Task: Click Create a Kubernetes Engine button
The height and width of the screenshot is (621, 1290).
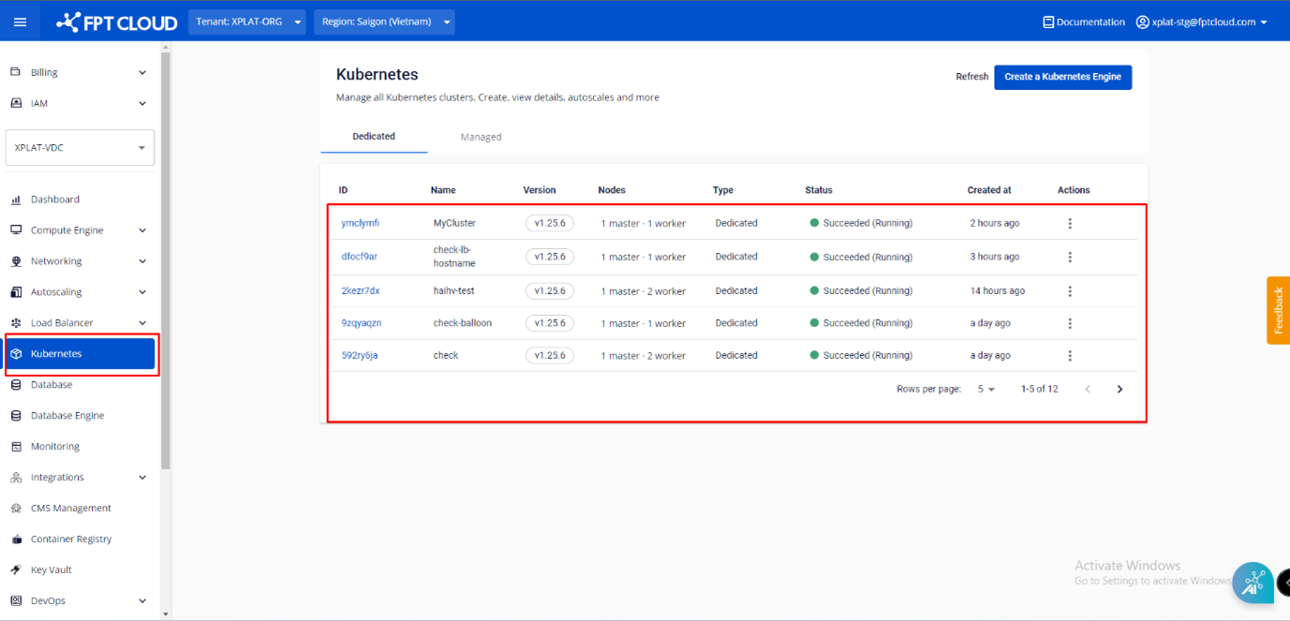Action: coord(1062,77)
